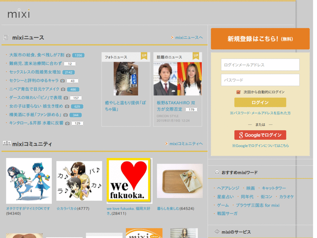This screenshot has height=238, width=317.
Task: Click comment count 43 badge
Action: (72, 81)
